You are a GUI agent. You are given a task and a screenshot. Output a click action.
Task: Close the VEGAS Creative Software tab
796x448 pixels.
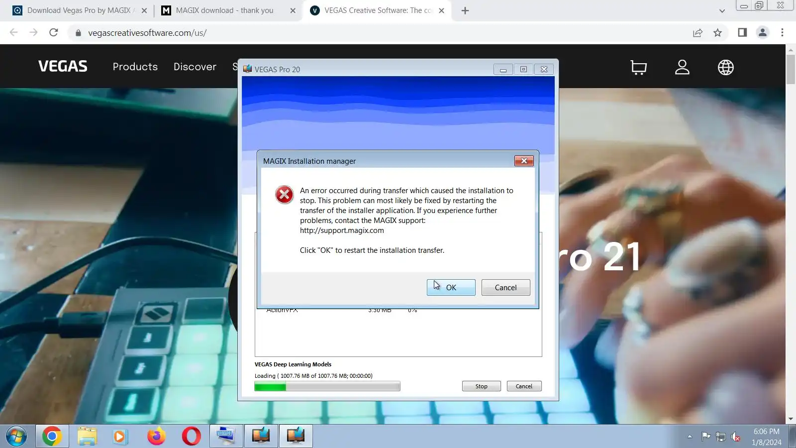(441, 10)
